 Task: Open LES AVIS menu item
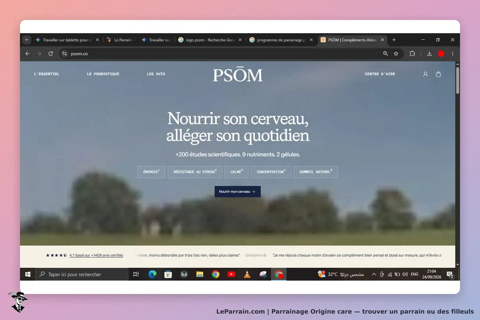(x=156, y=74)
